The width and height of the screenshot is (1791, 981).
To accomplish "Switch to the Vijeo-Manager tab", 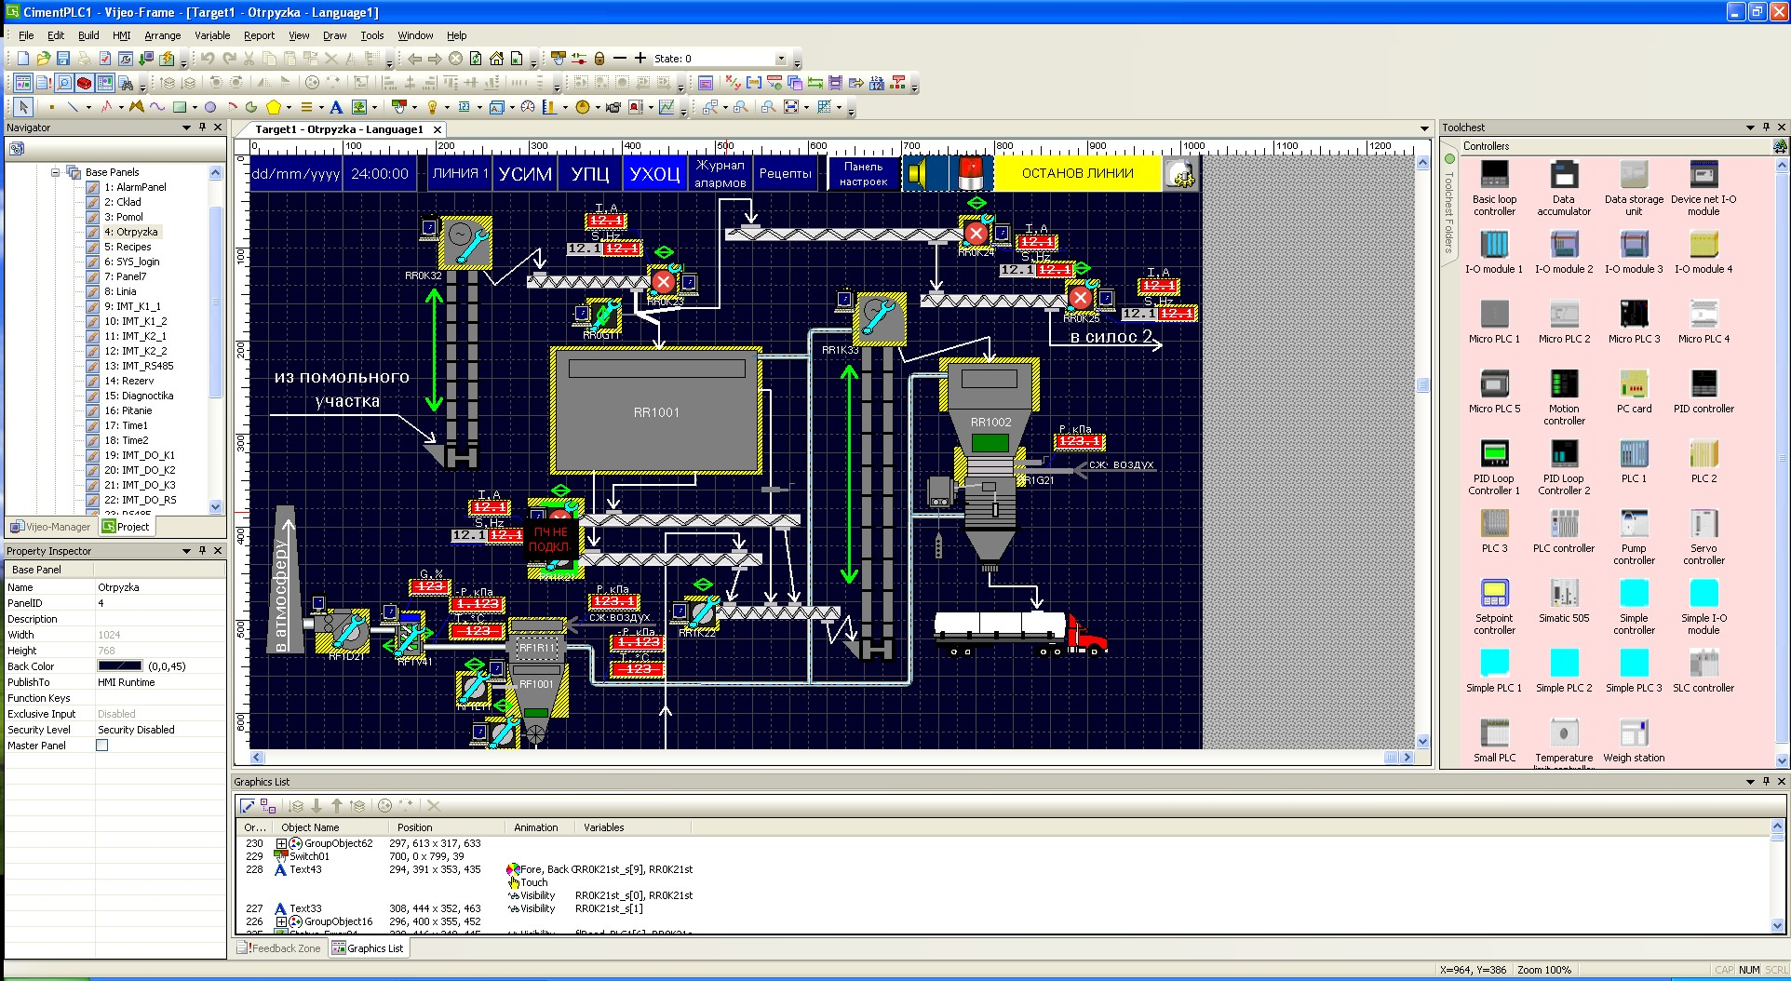I will (x=50, y=527).
